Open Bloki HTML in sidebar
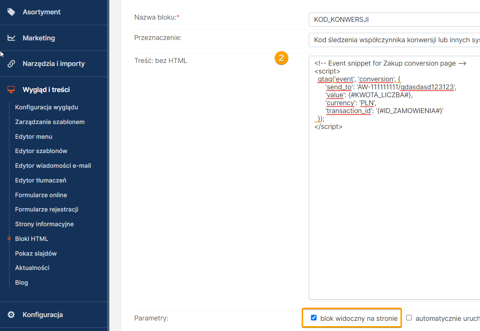 [x=32, y=239]
